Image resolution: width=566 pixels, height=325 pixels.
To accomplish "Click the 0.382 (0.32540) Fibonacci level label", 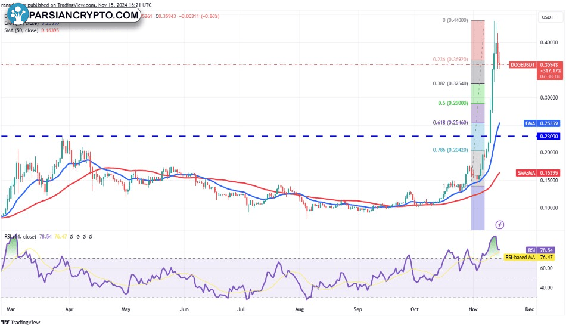I will (450, 83).
